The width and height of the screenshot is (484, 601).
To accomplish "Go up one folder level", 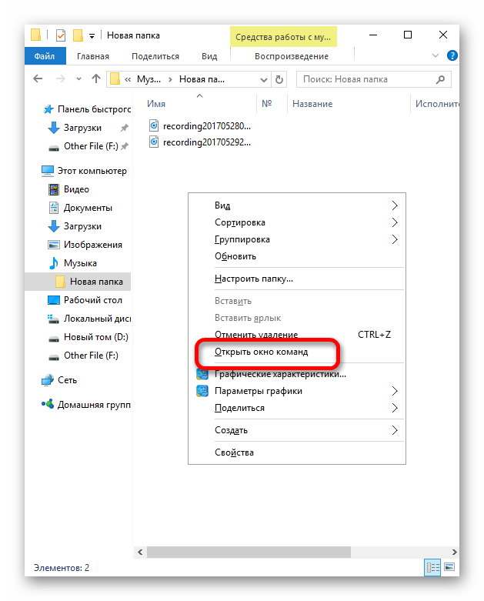I will coord(96,79).
